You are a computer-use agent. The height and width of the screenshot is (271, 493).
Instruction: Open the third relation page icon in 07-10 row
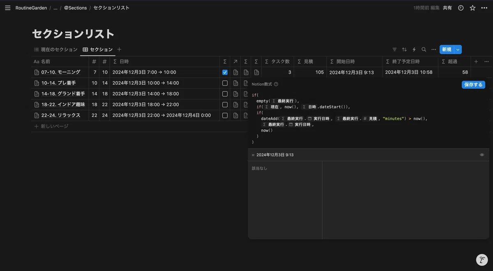coord(256,72)
